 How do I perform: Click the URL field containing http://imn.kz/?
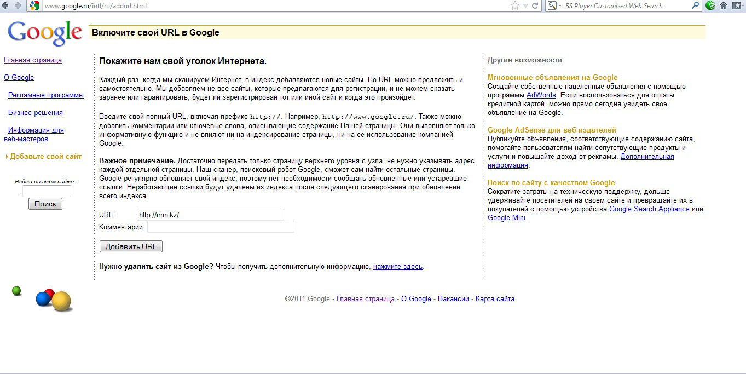tap(210, 215)
